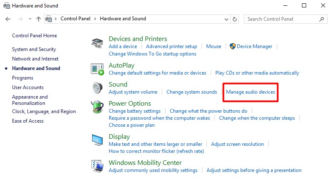Viewport: 331px width, 191px height.
Task: Click the Display monitor icon
Action: [x=97, y=140]
